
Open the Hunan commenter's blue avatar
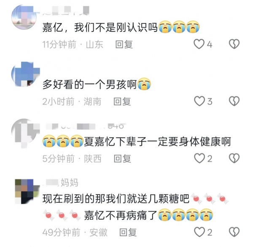(x=25, y=74)
